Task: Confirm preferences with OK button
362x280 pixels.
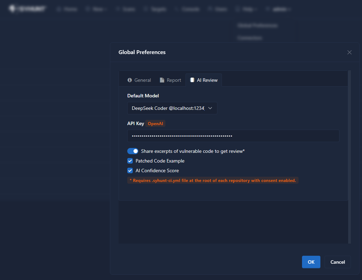Action: [x=311, y=262]
